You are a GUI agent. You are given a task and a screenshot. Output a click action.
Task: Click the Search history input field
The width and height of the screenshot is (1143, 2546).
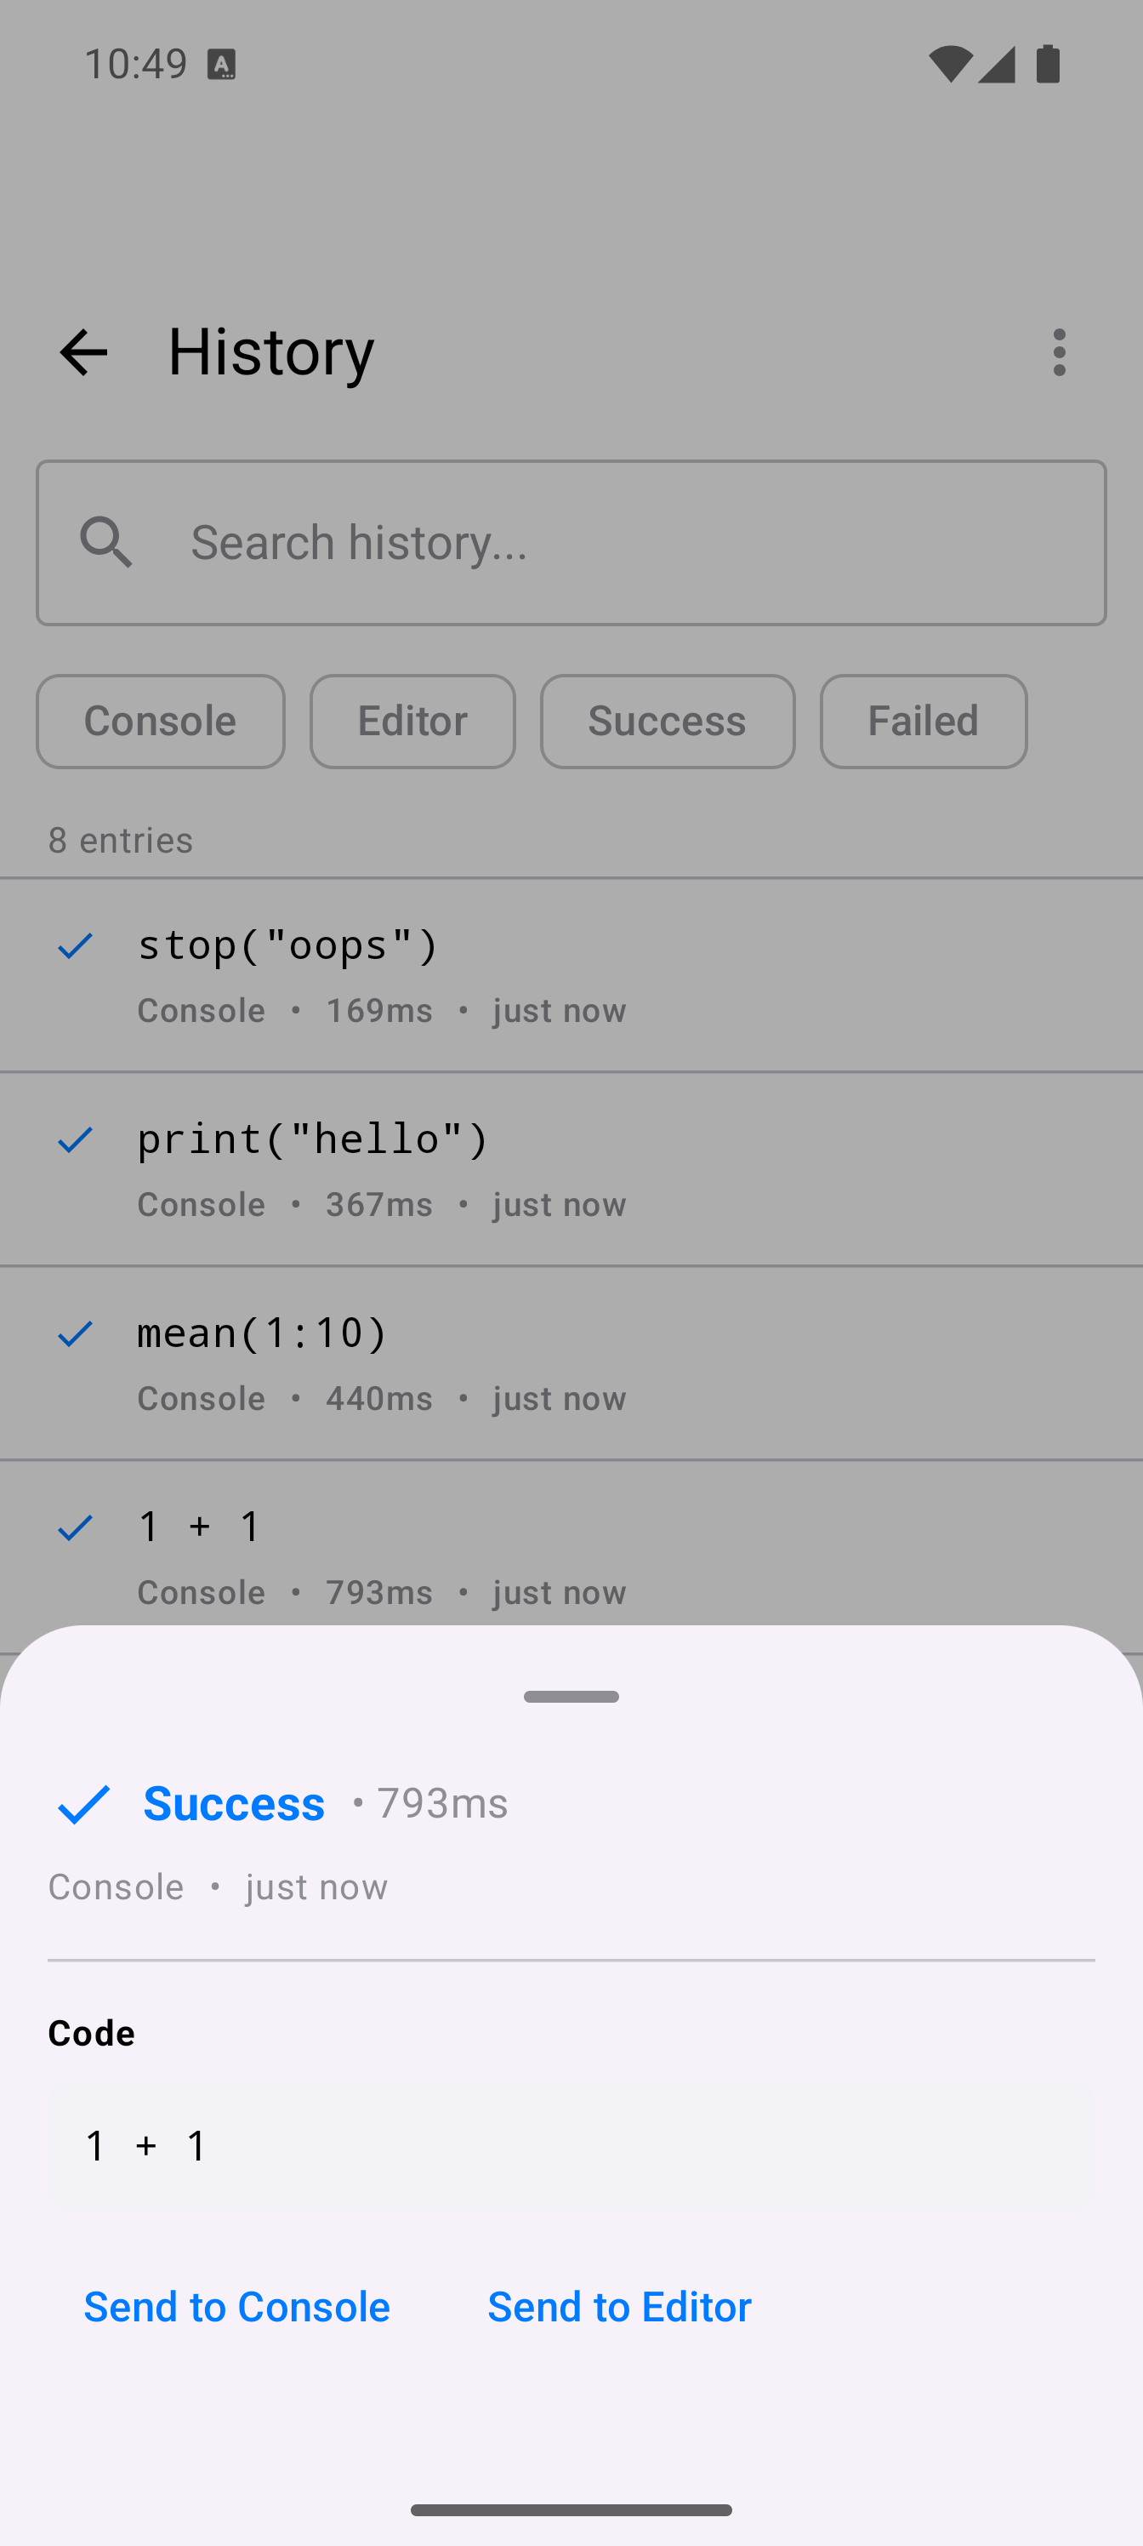632,543
